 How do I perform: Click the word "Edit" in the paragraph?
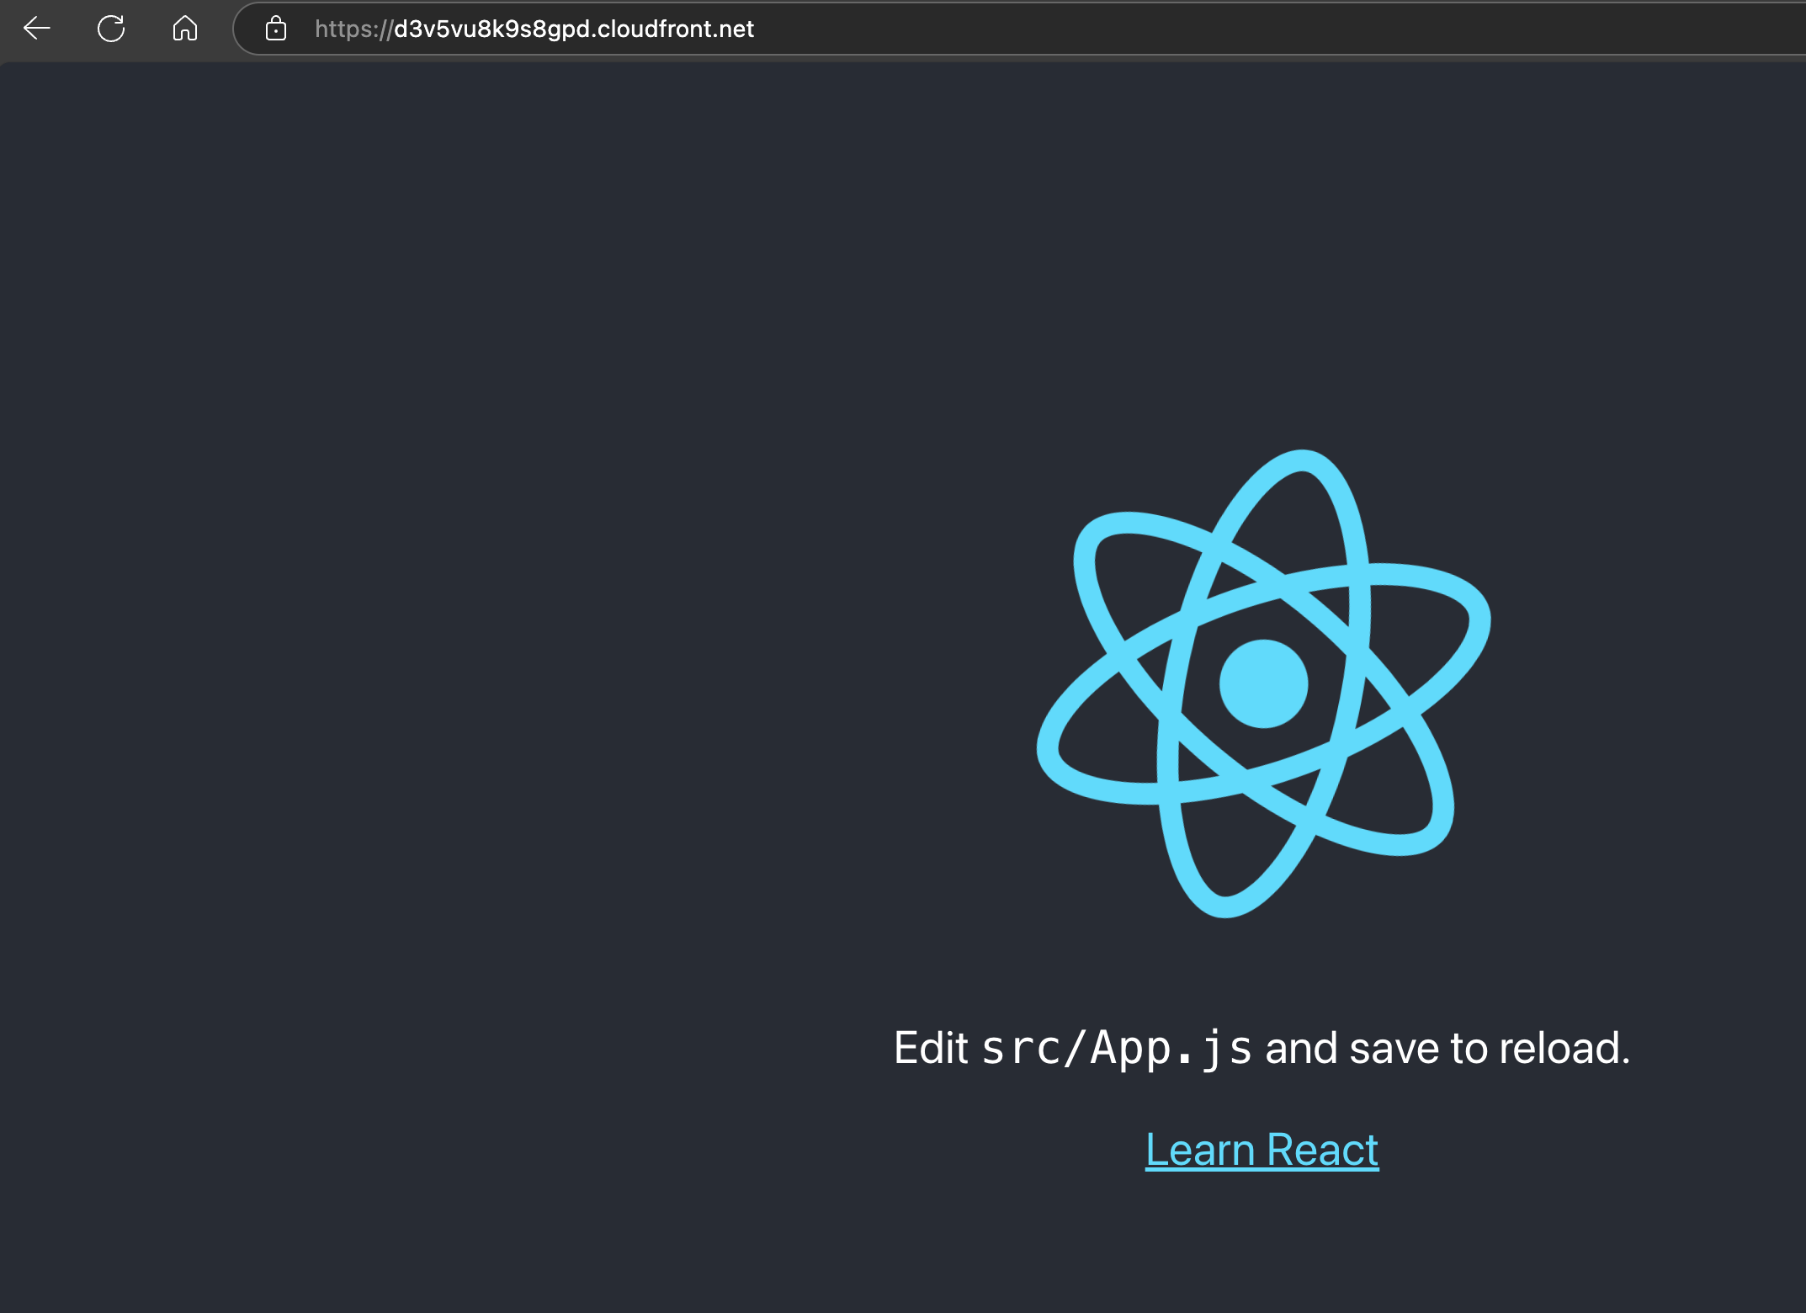coord(930,1049)
